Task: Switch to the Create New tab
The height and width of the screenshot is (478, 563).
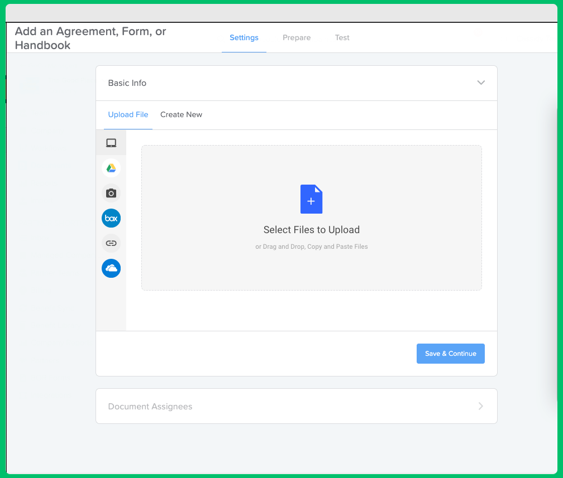Action: tap(181, 114)
